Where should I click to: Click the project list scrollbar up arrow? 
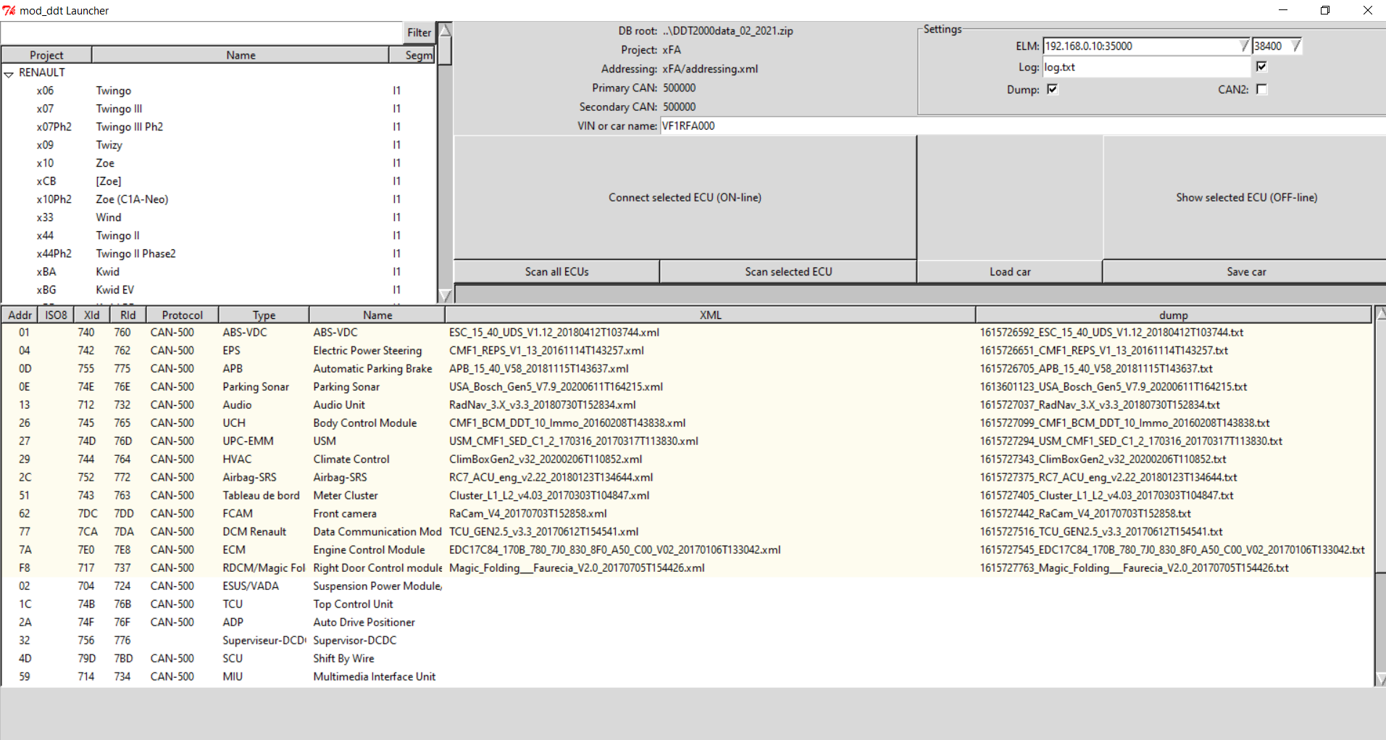[446, 30]
